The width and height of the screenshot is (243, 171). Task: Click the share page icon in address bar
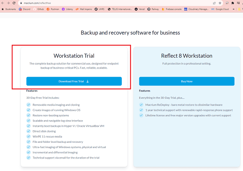(214, 3)
